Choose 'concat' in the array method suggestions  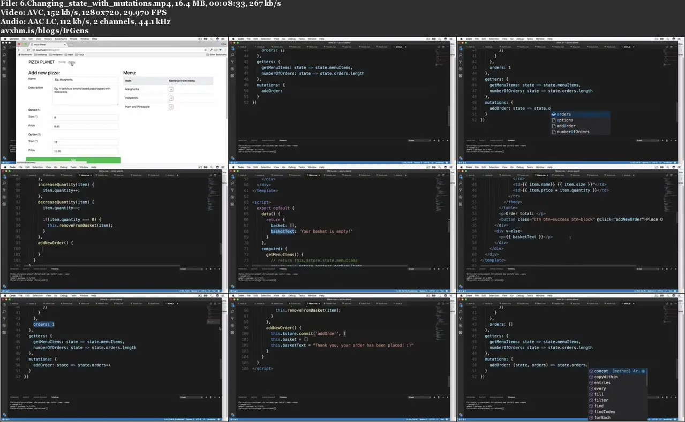(616, 371)
